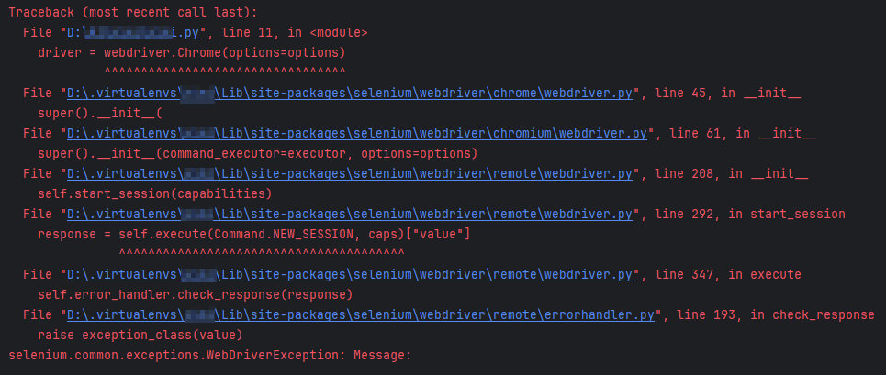Open the errorhandler.py file link
Image resolution: width=886 pixels, height=375 pixels.
point(361,314)
